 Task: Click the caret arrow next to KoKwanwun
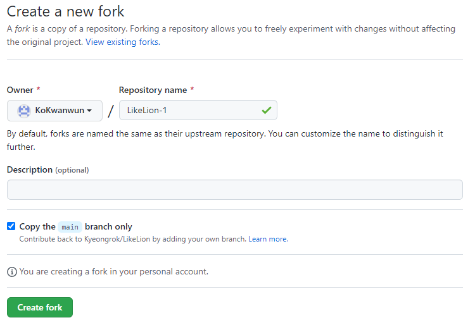(x=90, y=111)
